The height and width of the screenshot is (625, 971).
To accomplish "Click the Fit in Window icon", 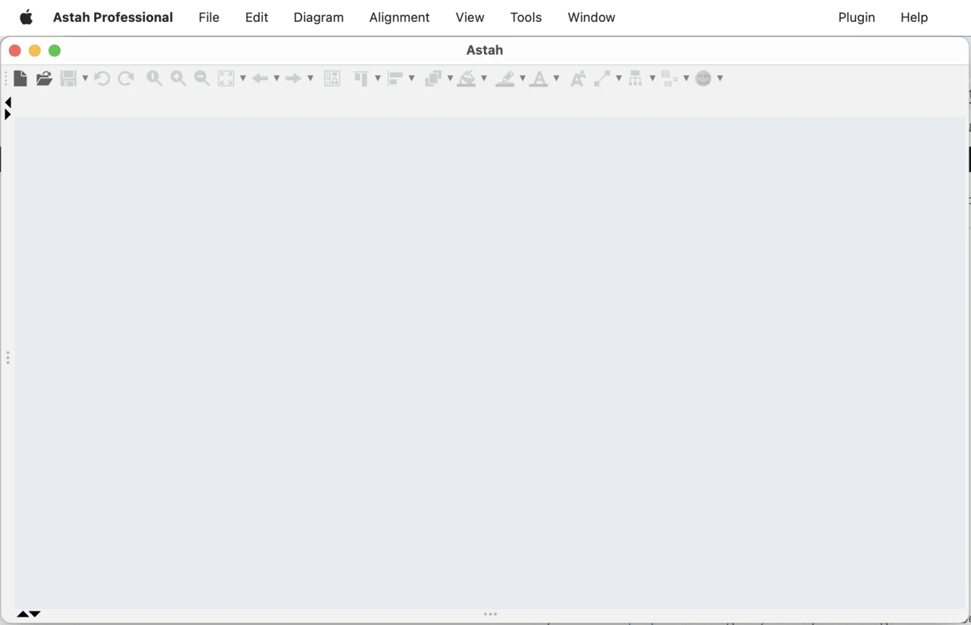I will coord(226,78).
